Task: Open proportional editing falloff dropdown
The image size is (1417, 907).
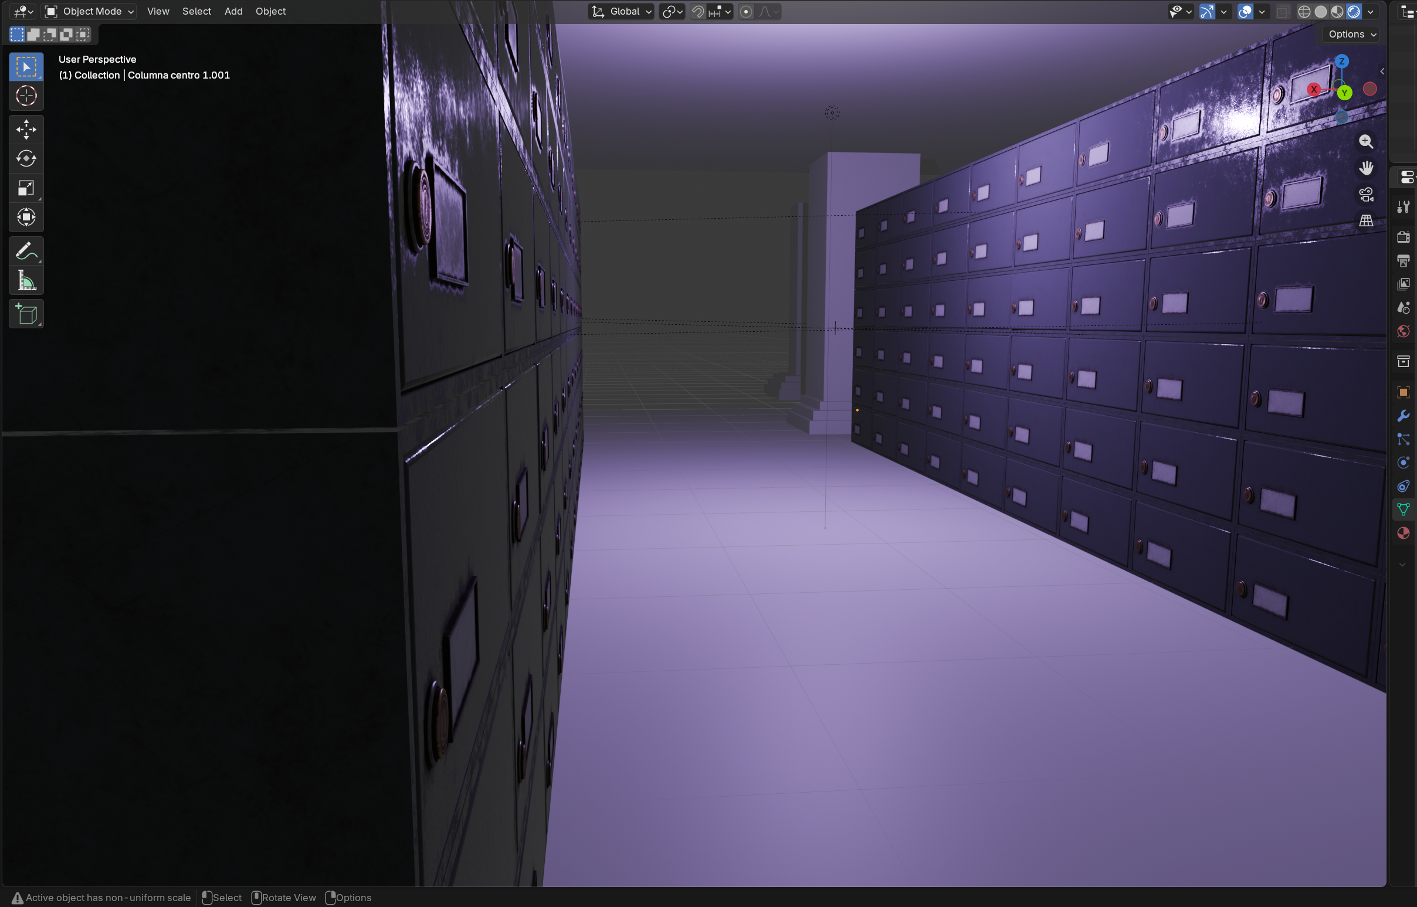Action: (x=768, y=11)
